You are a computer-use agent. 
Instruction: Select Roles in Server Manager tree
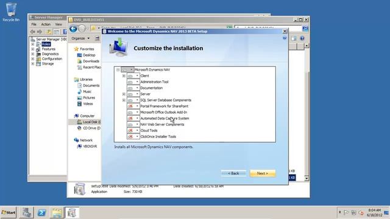(46, 44)
